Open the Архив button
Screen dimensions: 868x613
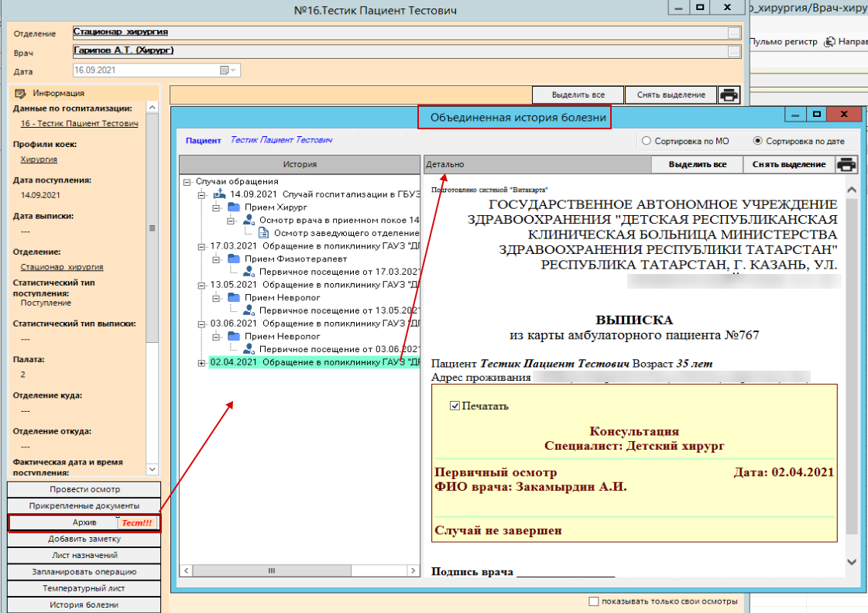click(84, 522)
